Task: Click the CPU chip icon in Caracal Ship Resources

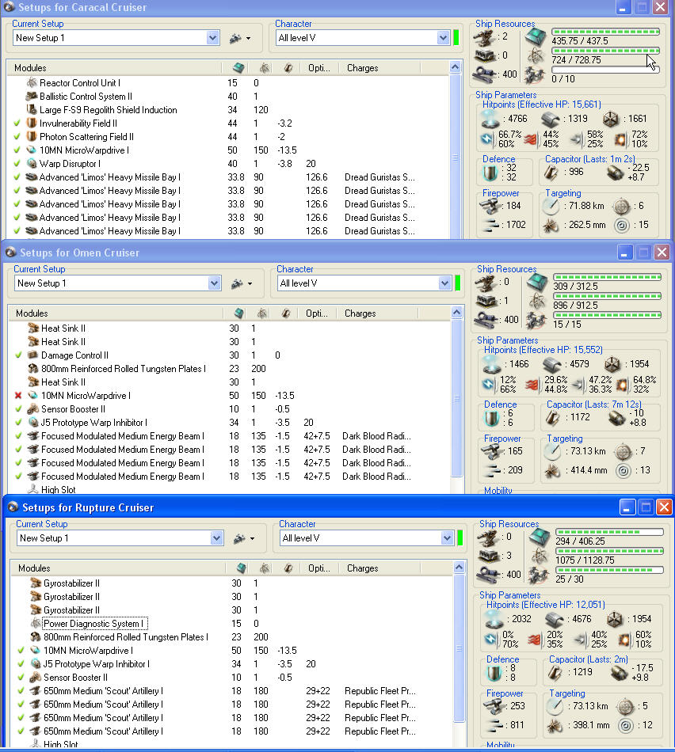Action: tap(536, 36)
